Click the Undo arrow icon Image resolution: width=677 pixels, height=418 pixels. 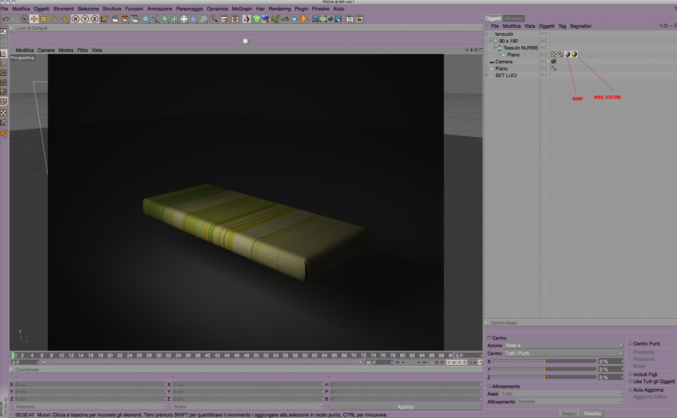click(5, 19)
